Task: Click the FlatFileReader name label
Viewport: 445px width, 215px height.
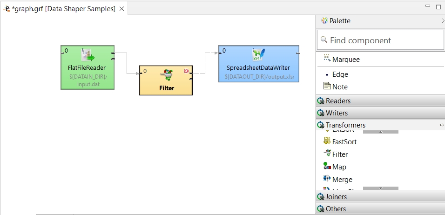Action: (87, 68)
